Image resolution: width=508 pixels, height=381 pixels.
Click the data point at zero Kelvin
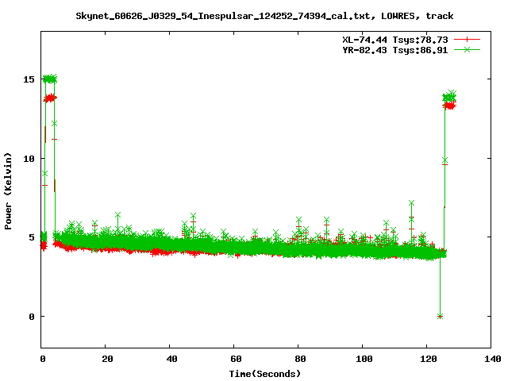pyautogui.click(x=440, y=317)
